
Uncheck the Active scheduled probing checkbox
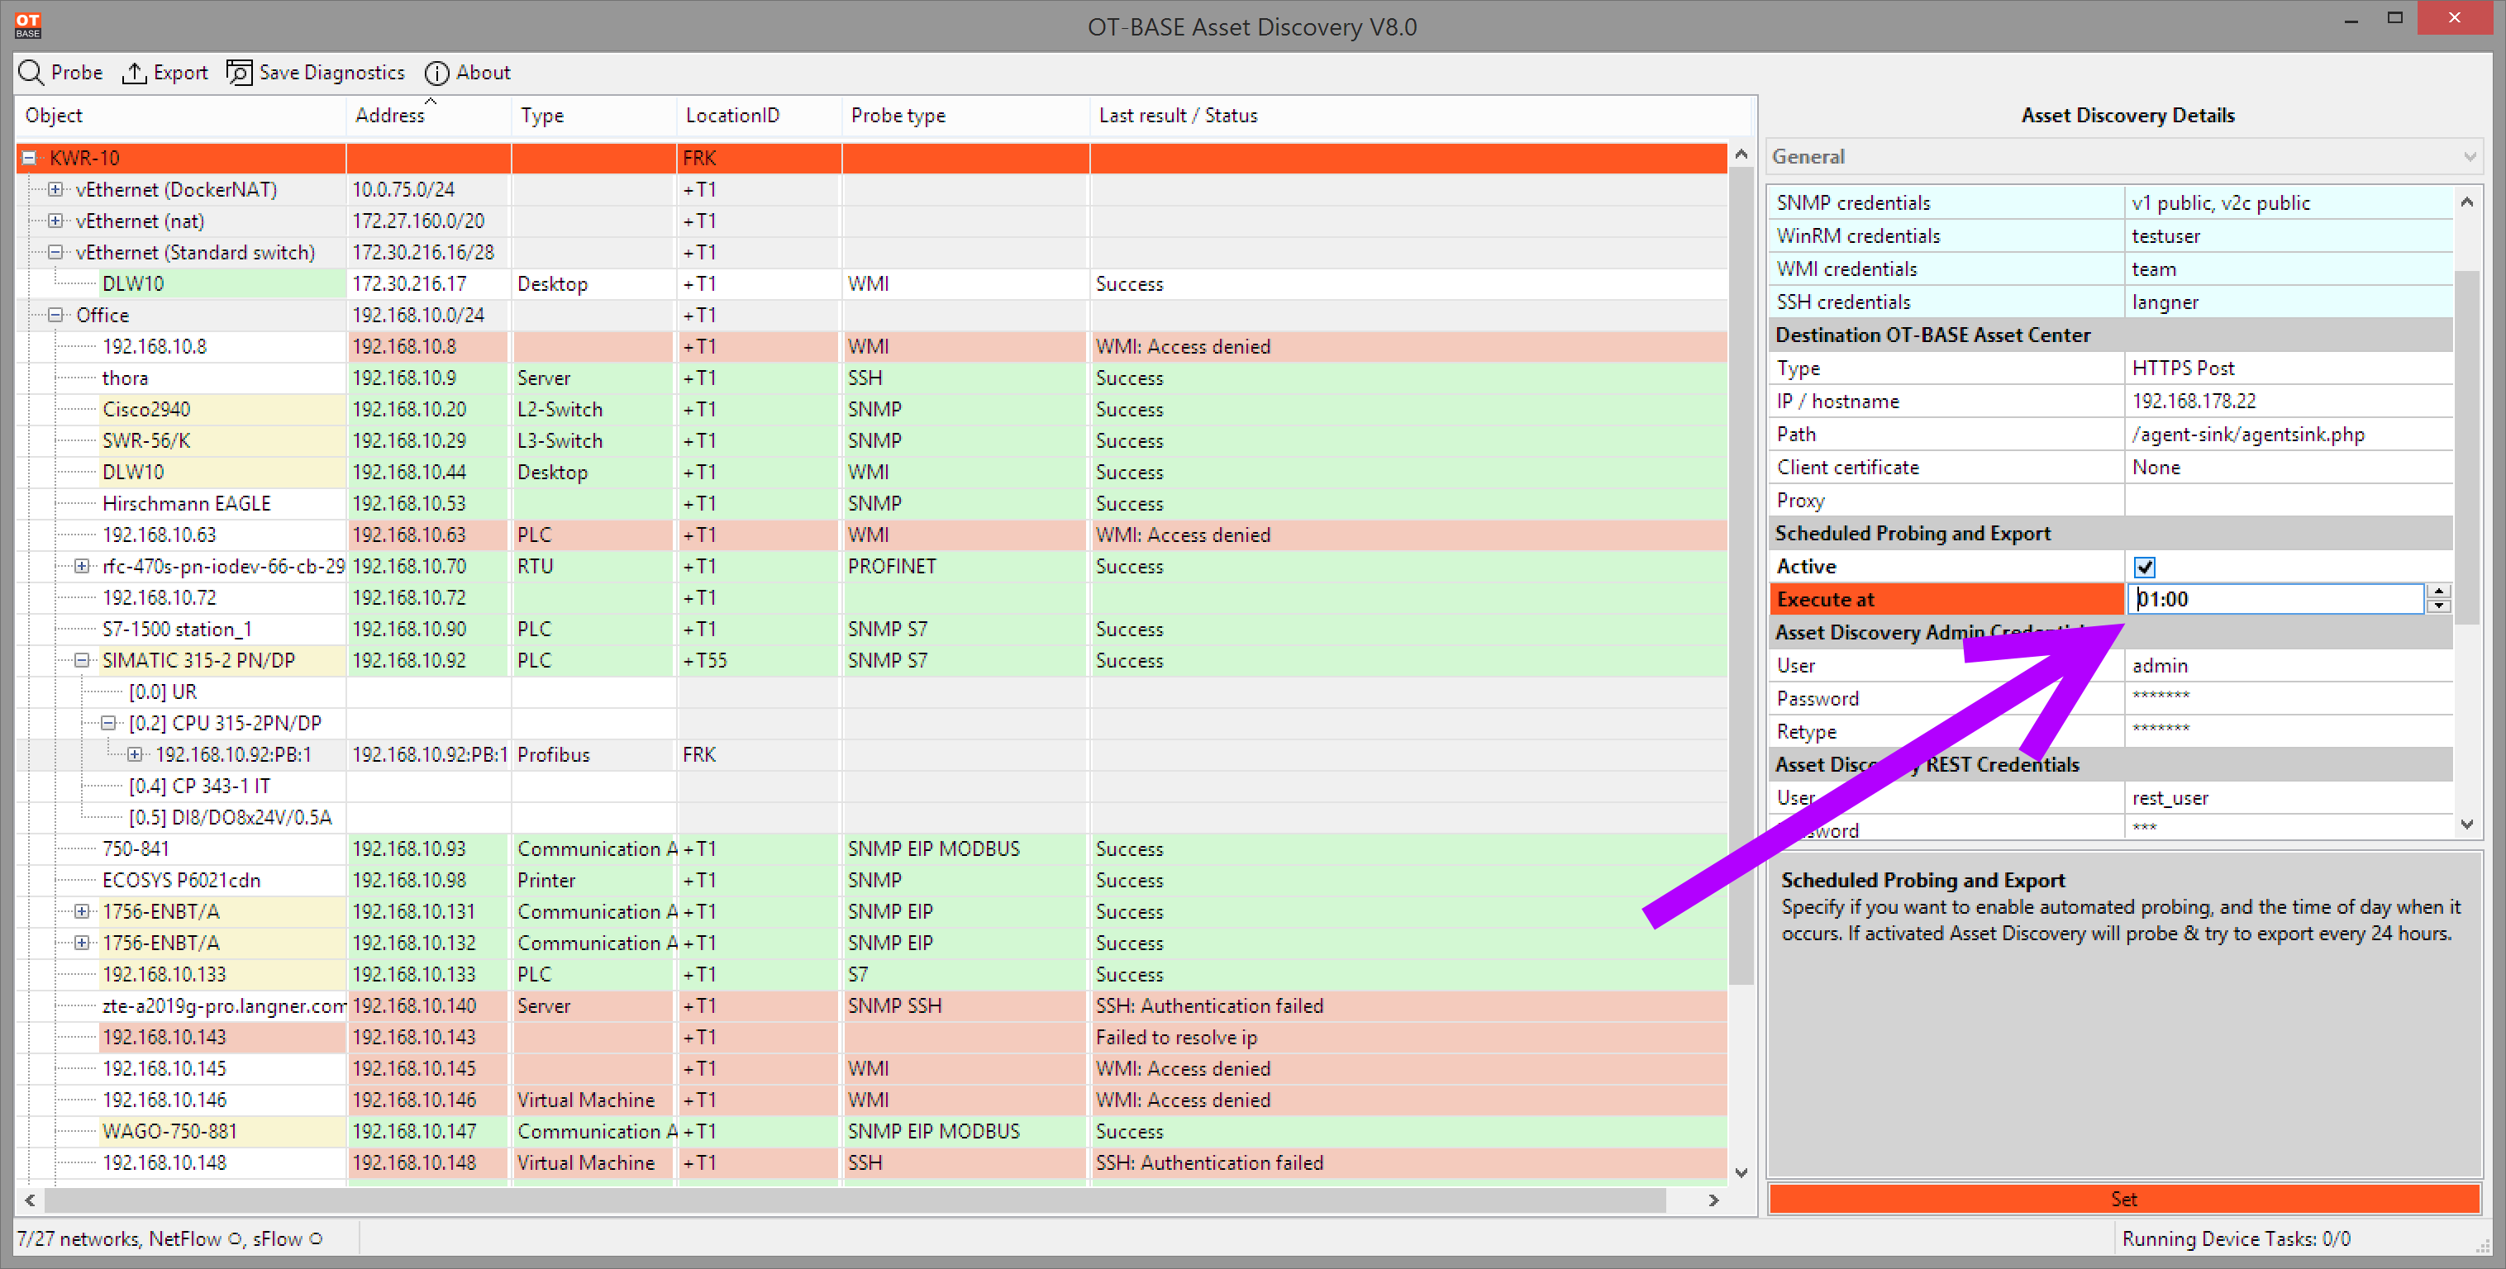point(2144,566)
